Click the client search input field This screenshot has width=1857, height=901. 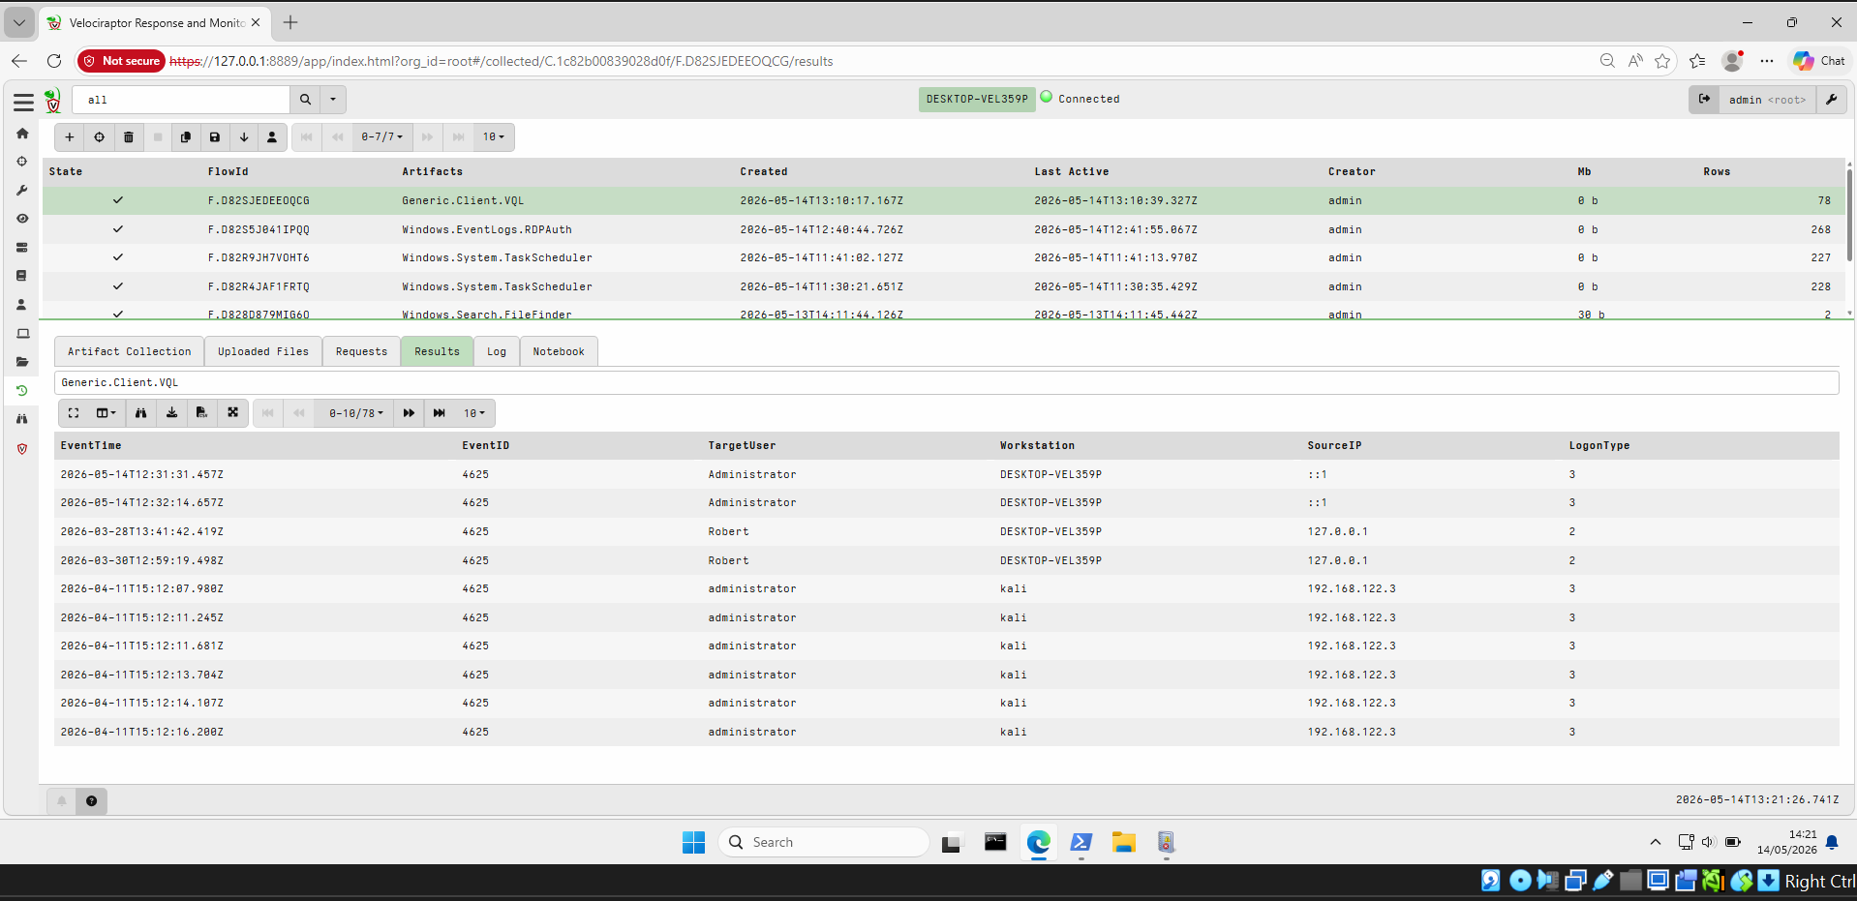(x=181, y=100)
